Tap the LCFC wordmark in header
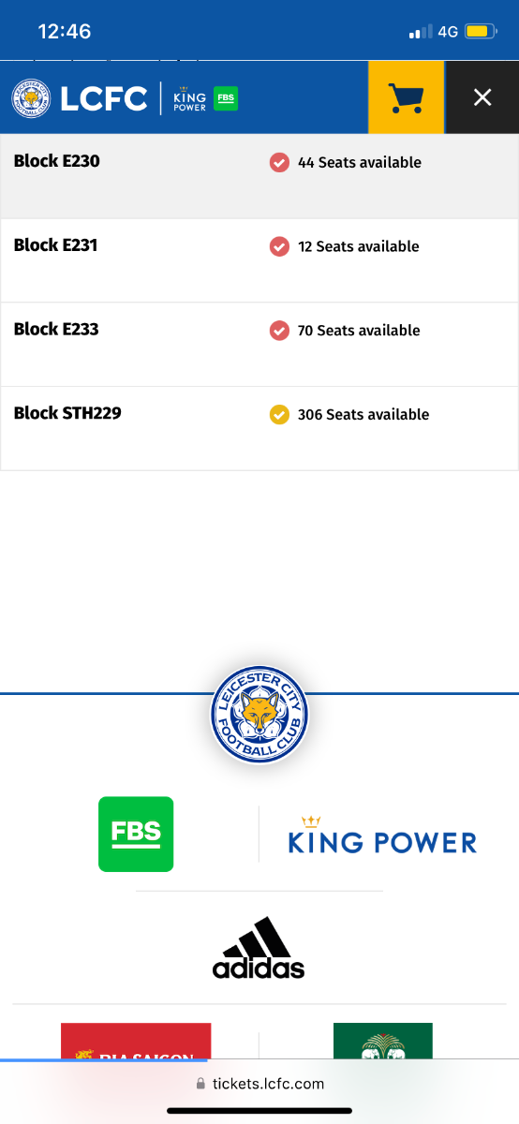This screenshot has height=1124, width=519. 104,98
